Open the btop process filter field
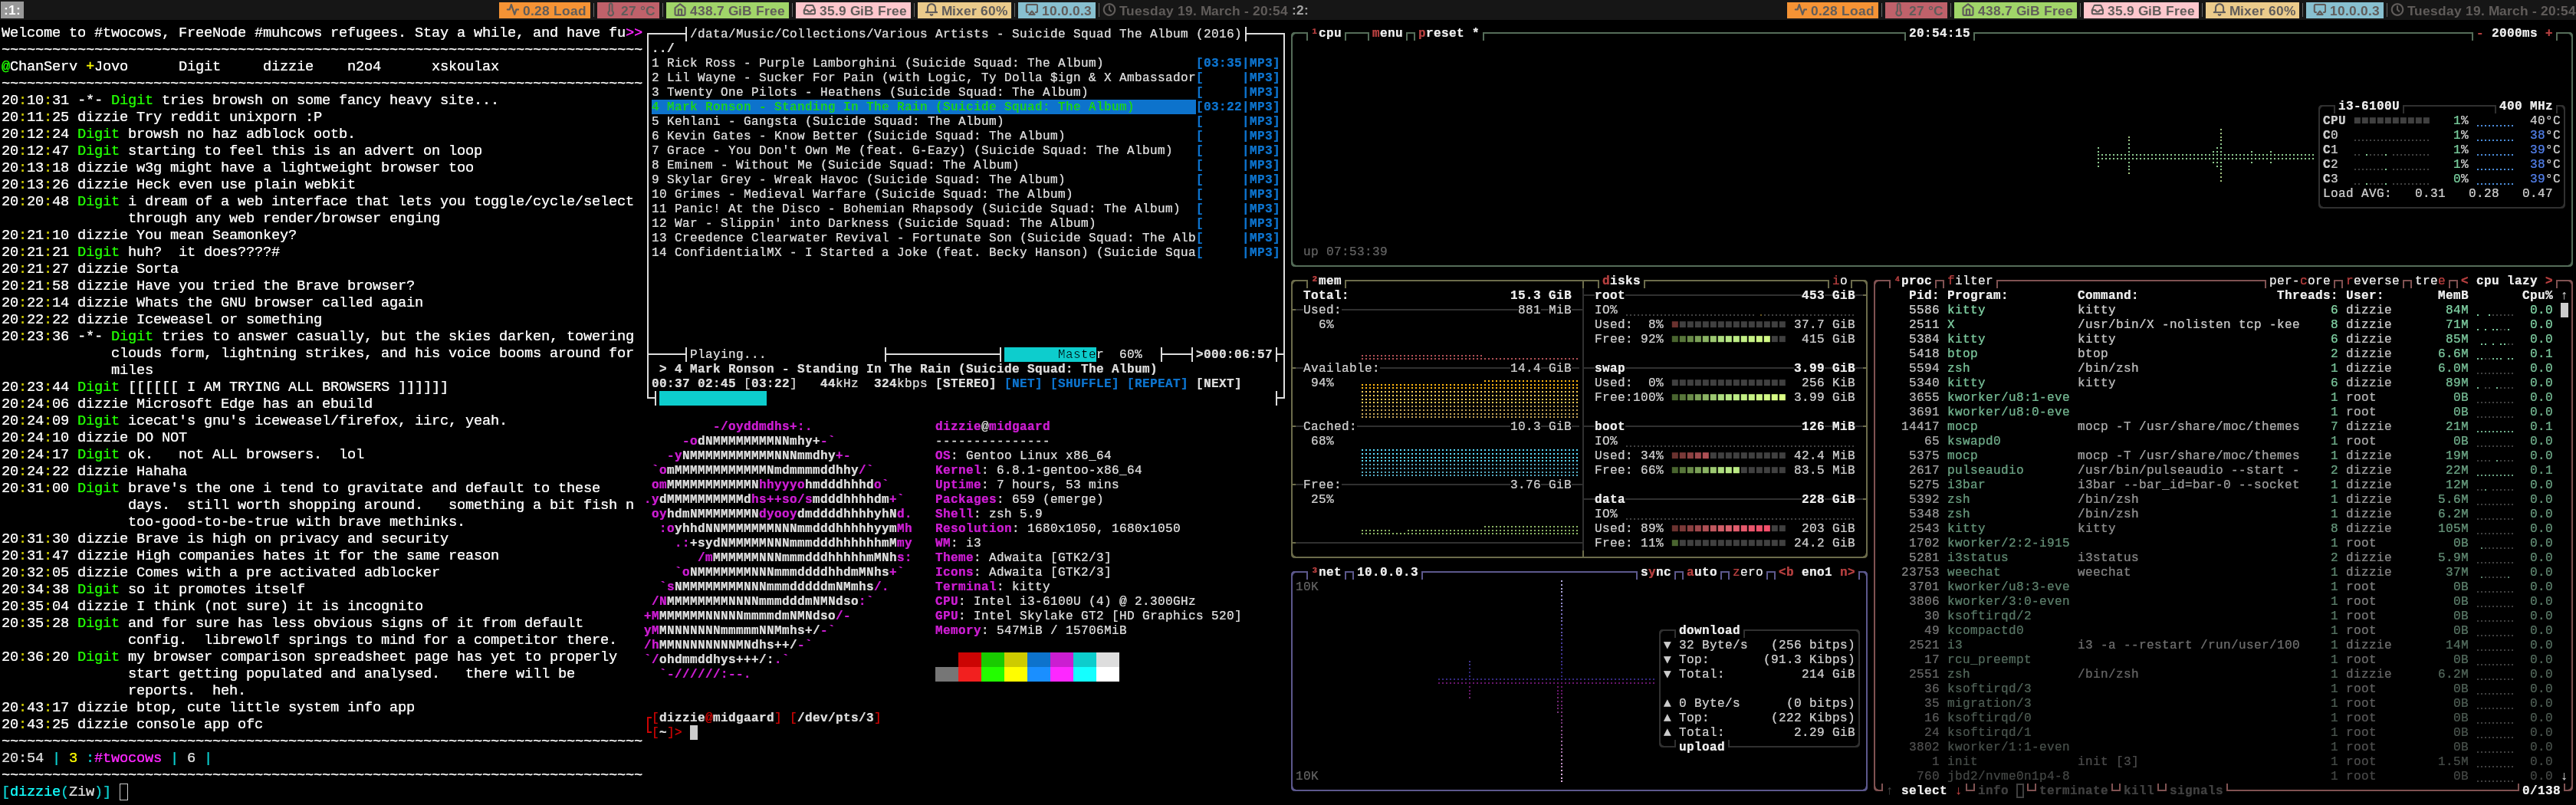The height and width of the screenshot is (805, 2576). (1970, 281)
